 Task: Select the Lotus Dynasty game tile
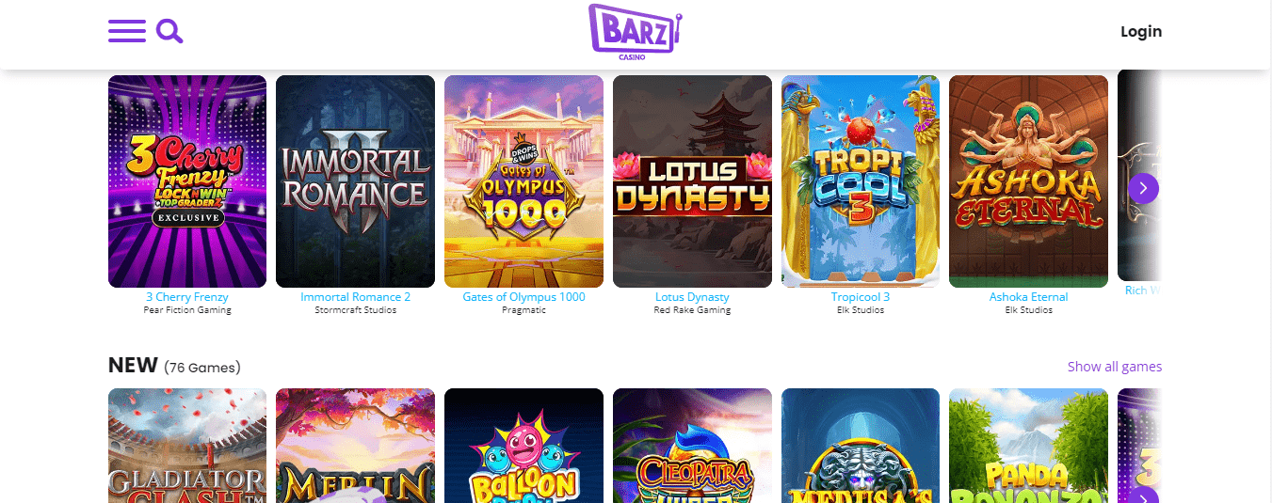(692, 181)
